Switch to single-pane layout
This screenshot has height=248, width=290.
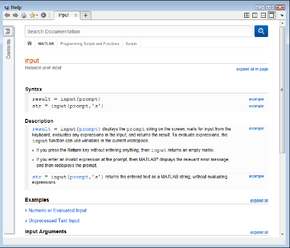click(271, 15)
